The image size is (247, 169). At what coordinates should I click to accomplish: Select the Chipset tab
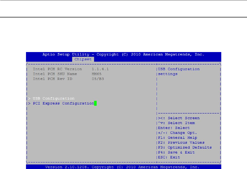point(83,59)
